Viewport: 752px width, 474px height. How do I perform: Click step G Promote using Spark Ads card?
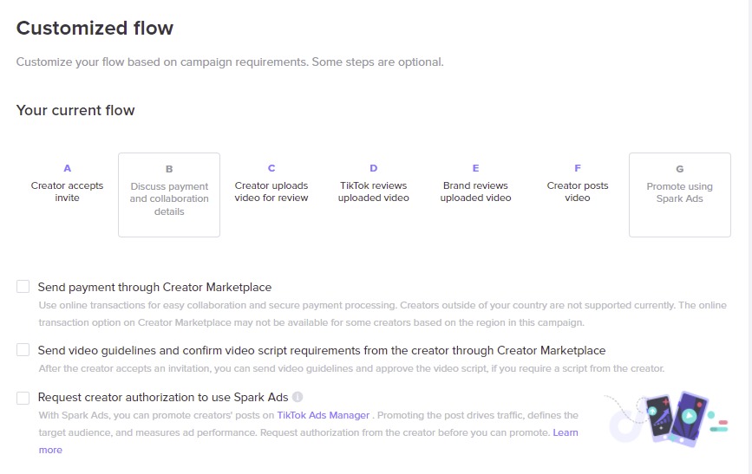click(x=680, y=195)
